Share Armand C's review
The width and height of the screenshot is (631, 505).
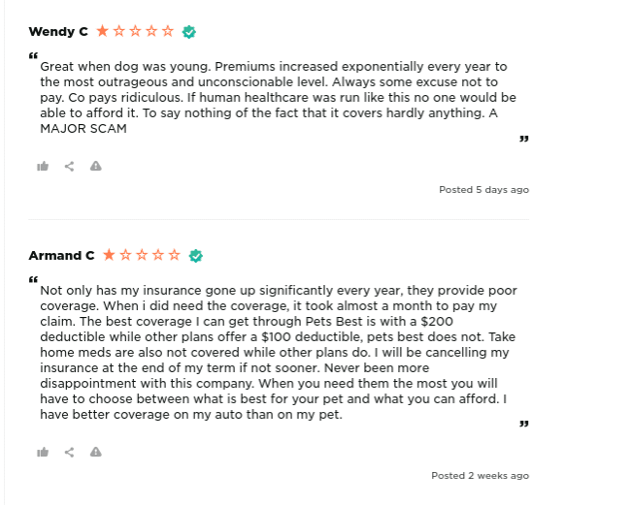(69, 453)
